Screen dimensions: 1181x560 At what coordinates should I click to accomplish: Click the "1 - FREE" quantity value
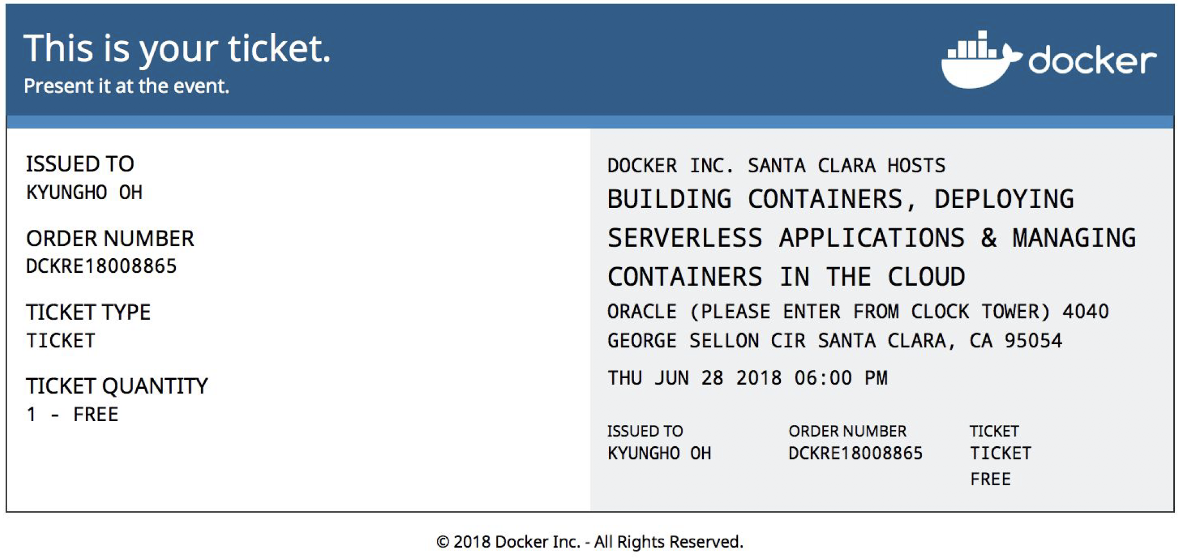coord(72,414)
